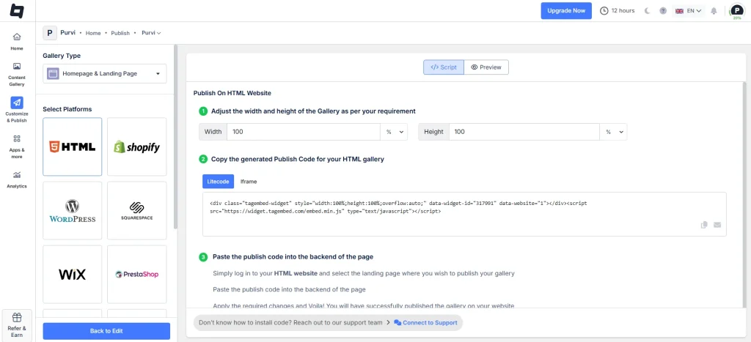Select the PrestaShop platform card
This screenshot has height=342, width=751.
point(137,274)
